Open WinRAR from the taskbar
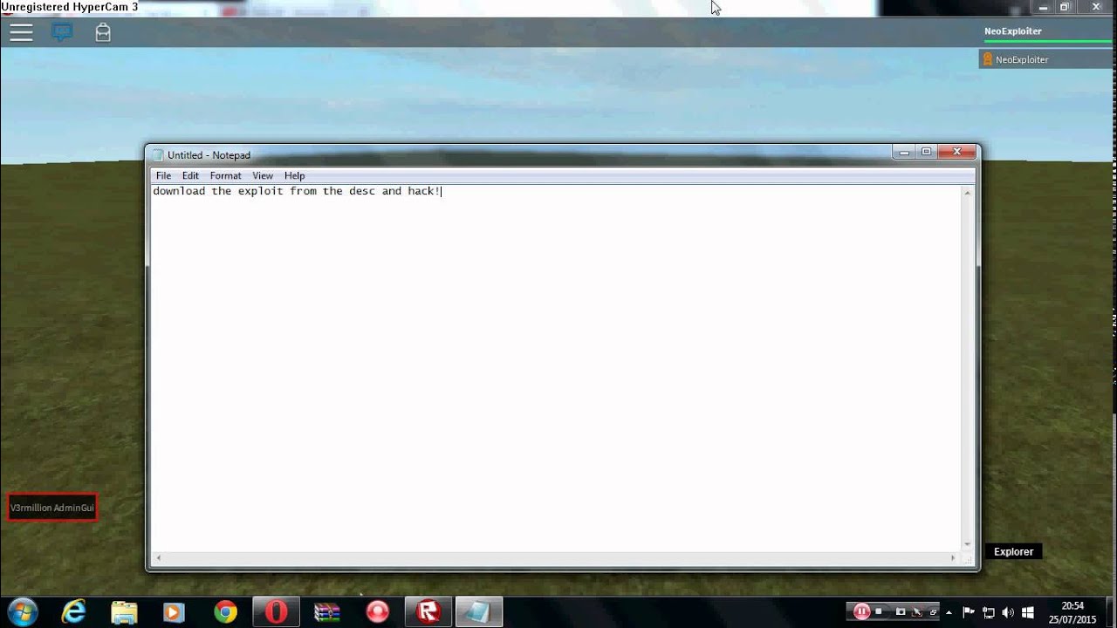Viewport: 1117px width, 628px height. tap(327, 612)
